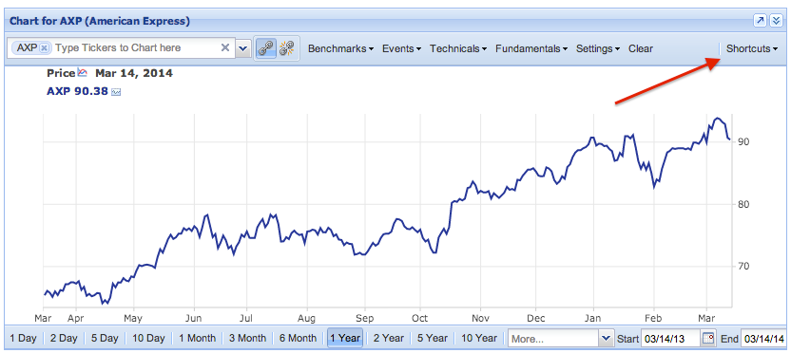The height and width of the screenshot is (353, 791).
Task: Click the Start date field
Action: (x=670, y=339)
